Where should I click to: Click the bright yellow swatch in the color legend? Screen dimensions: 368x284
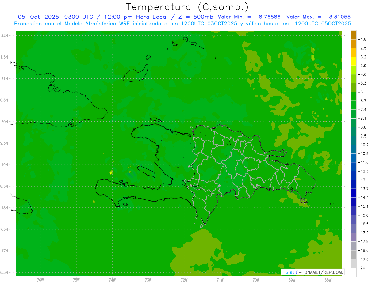354,61
